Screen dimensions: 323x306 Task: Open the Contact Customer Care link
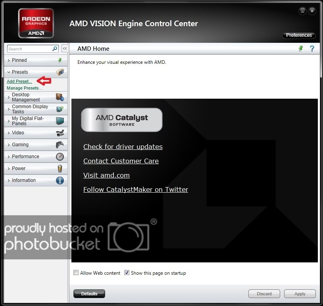point(121,161)
